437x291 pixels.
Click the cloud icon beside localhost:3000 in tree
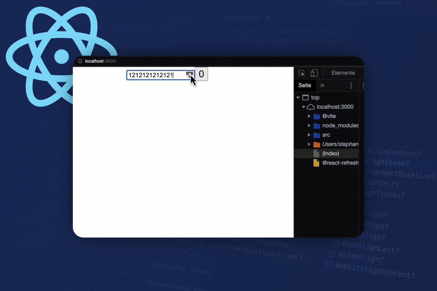click(x=311, y=107)
